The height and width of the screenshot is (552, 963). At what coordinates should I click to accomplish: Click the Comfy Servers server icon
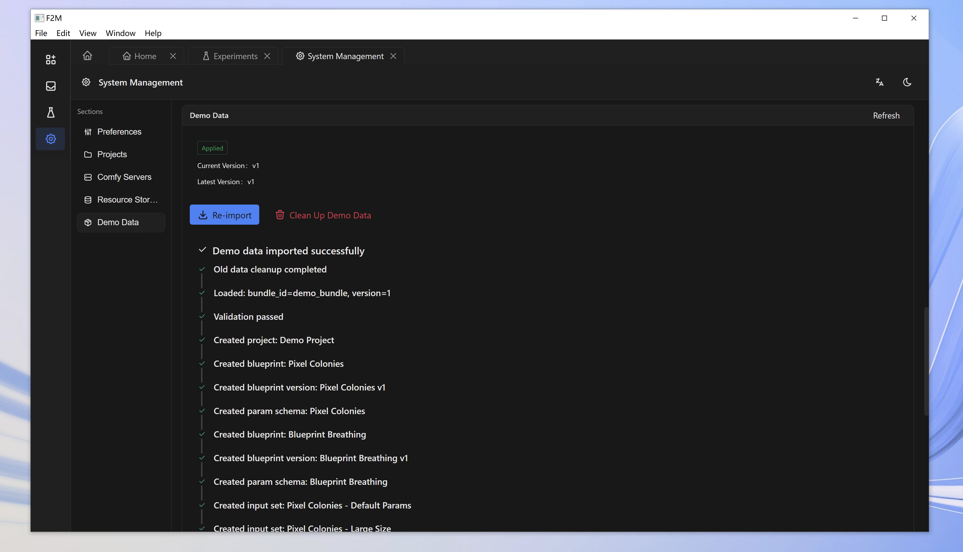click(x=88, y=177)
